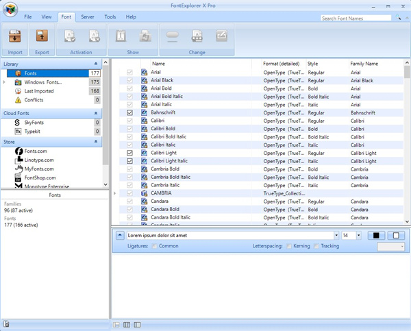Image resolution: width=411 pixels, height=331 pixels.
Task: Click the Export fonts toolbar icon
Action: click(x=41, y=37)
